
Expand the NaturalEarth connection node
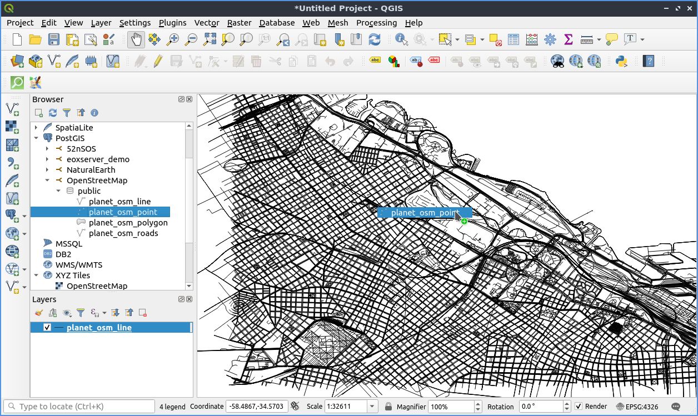47,170
